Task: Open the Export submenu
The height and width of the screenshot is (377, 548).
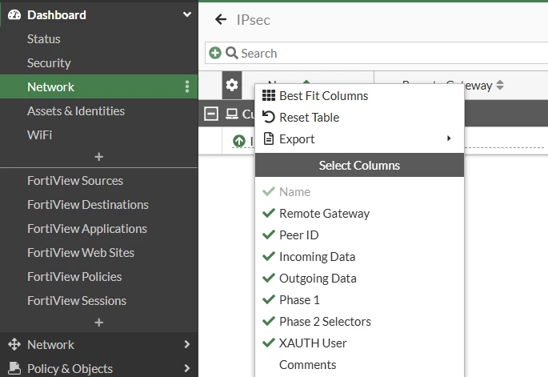Action: click(360, 139)
